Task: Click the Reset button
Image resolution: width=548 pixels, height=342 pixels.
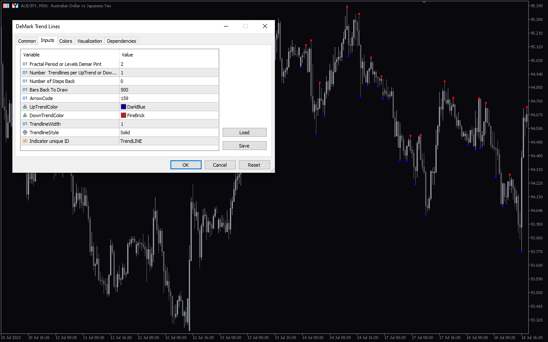Action: (x=254, y=165)
